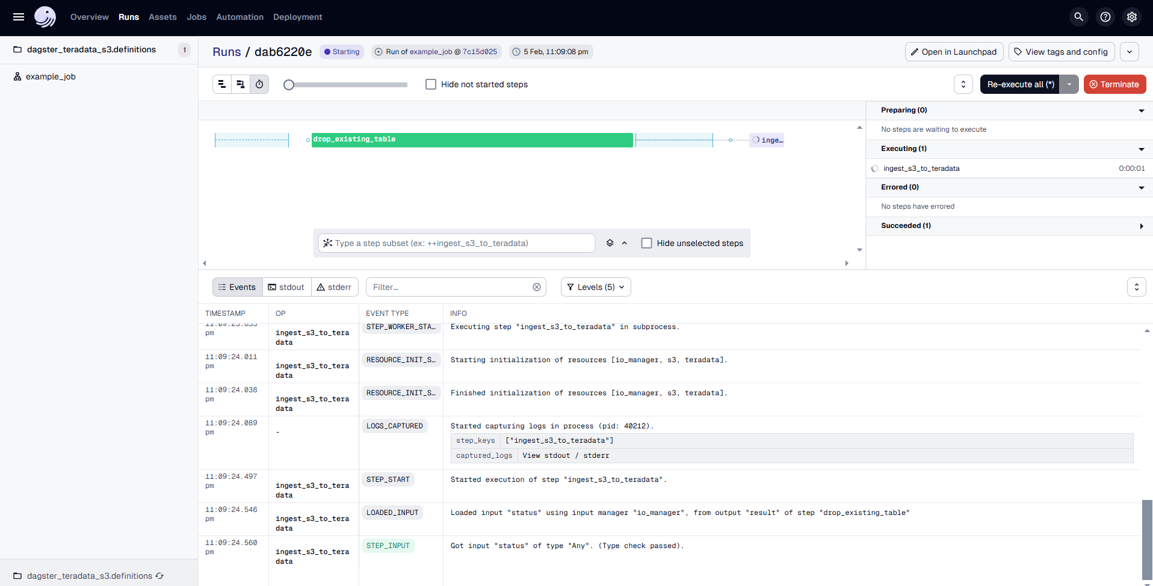Open the run actions chevron dropdown
Image resolution: width=1153 pixels, height=586 pixels.
tap(1130, 52)
